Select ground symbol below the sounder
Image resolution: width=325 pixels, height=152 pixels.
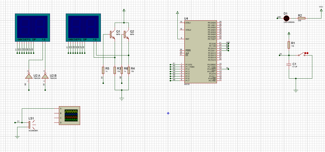pos(17,137)
